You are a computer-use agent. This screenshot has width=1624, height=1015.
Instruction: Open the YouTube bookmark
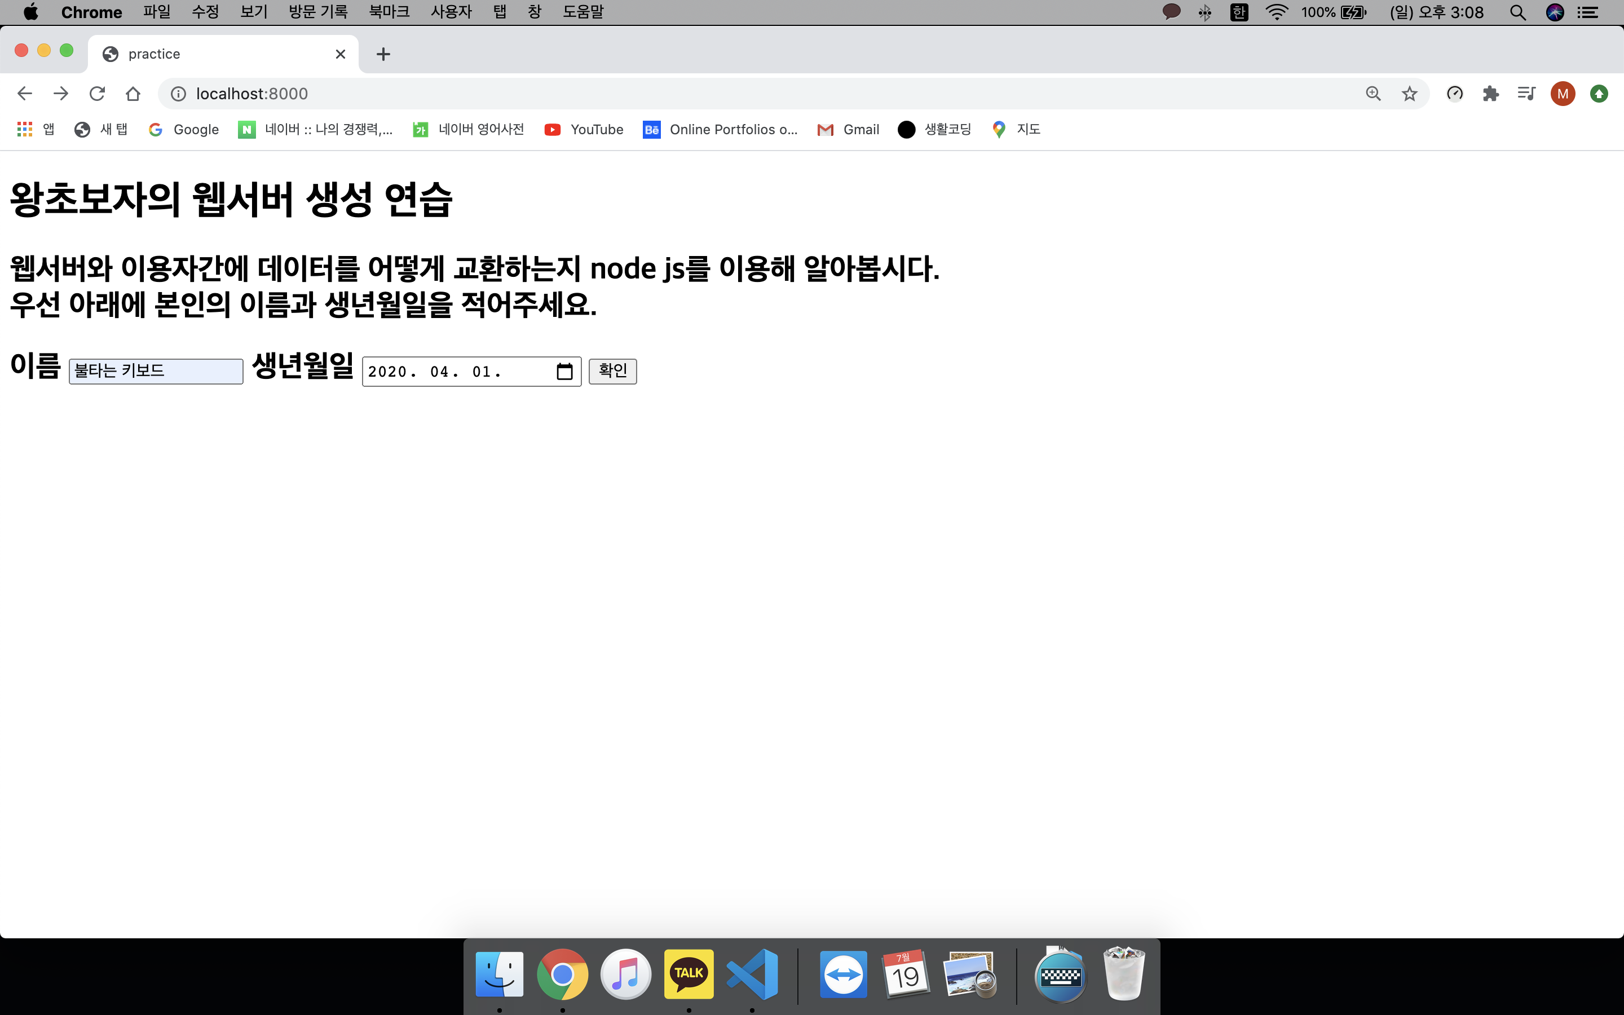pyautogui.click(x=583, y=129)
